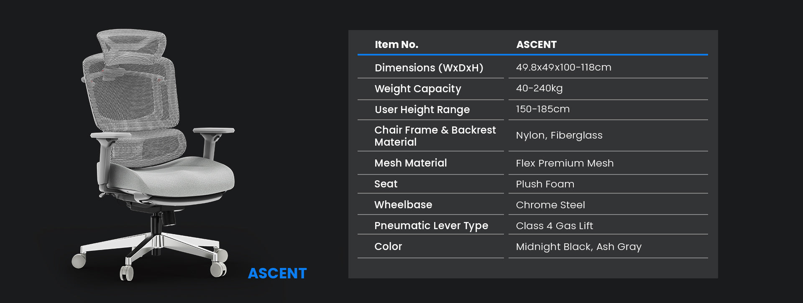Select the User Height Range label

[422, 109]
